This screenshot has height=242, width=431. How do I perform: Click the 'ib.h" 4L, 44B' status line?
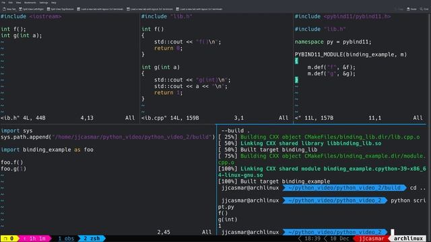[23, 118]
